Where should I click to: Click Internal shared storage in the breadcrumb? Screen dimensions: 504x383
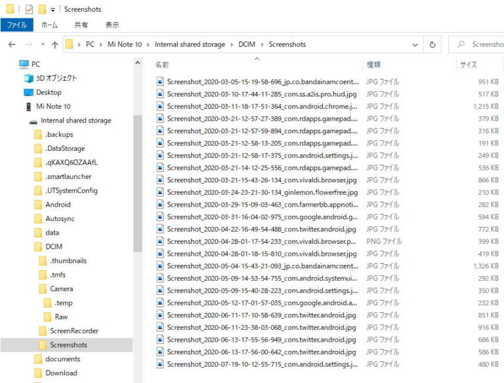(190, 45)
